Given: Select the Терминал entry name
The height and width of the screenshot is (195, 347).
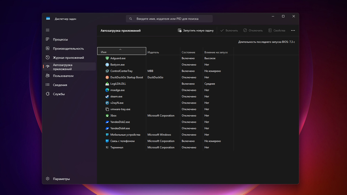Looking at the screenshot, I should (117, 147).
